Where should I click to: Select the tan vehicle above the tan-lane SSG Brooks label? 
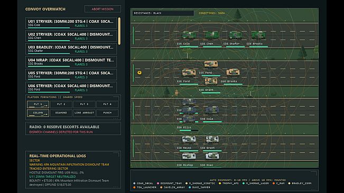click(233, 72)
